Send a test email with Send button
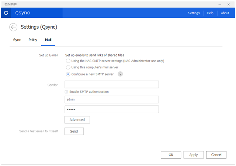 [74, 131]
